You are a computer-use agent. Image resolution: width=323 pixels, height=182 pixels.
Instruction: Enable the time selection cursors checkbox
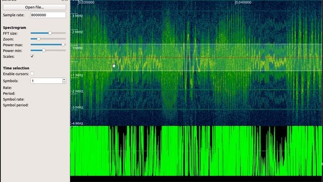pos(32,74)
